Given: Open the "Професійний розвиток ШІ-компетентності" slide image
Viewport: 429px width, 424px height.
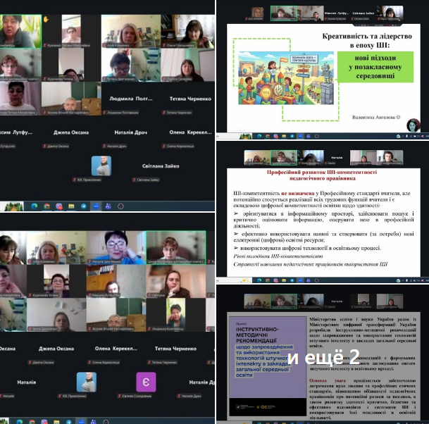Looking at the screenshot, I should tap(322, 212).
